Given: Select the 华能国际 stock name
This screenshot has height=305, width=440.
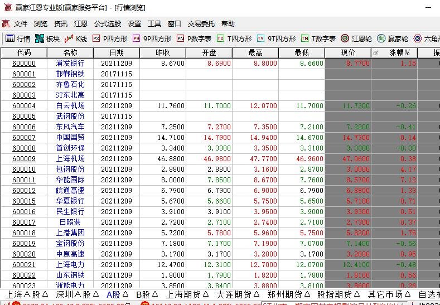Looking at the screenshot, I should [x=70, y=180].
